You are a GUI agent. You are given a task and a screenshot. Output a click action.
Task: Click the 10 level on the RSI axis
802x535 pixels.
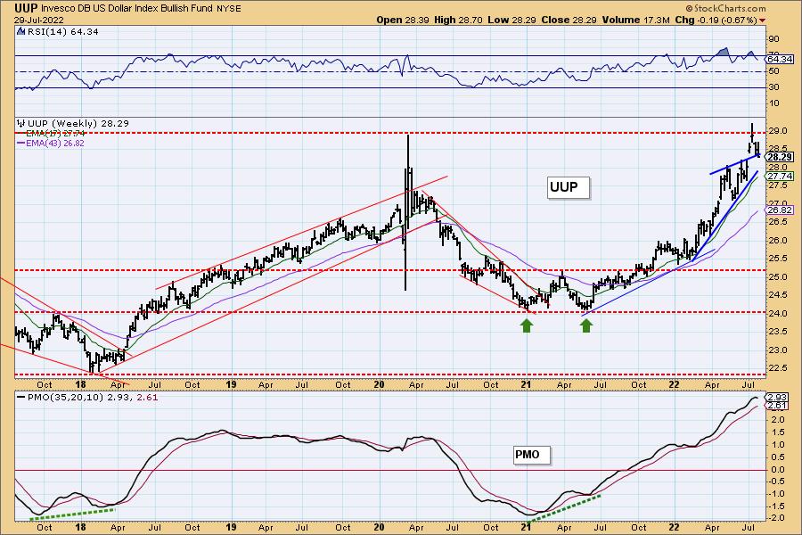[773, 104]
